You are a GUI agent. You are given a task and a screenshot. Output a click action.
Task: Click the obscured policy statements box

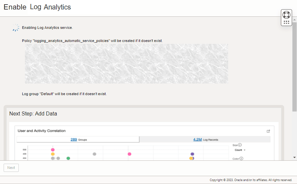[x=127, y=64]
